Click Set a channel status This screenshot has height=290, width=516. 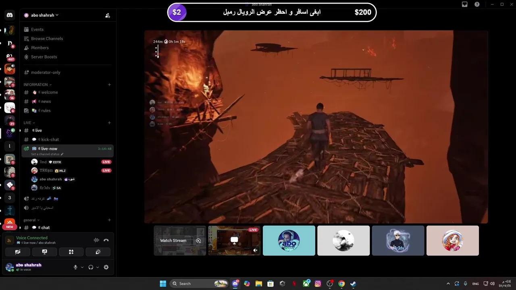(x=47, y=154)
